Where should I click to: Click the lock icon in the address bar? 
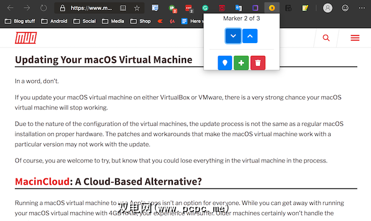[x=62, y=8]
